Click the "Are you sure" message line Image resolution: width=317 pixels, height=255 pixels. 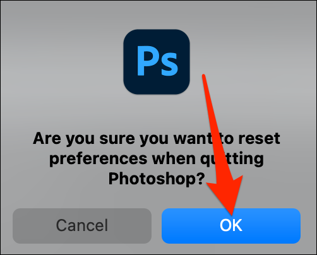(x=157, y=139)
